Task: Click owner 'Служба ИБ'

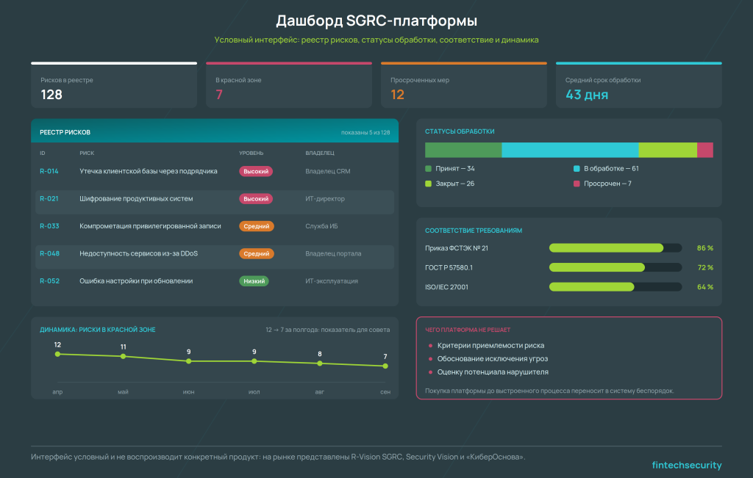Action: click(x=322, y=226)
